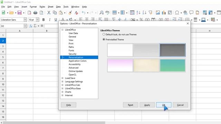Open the Window menu
The image size is (221, 124).
point(75,7)
